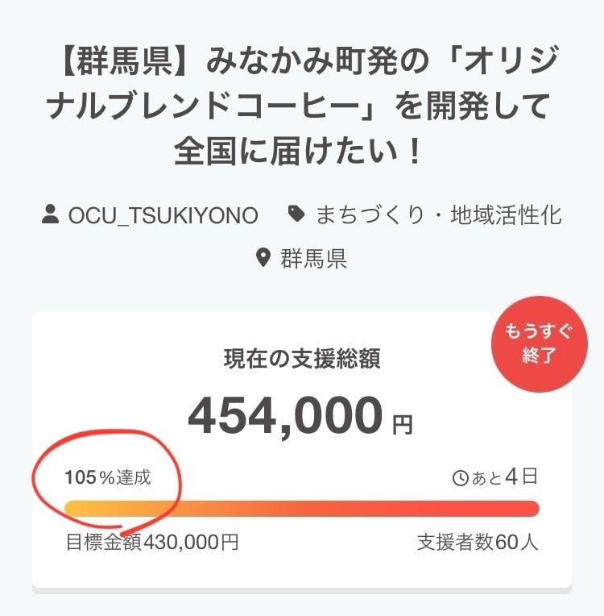Tap the red もうすぐ終了 badge

coord(540,343)
